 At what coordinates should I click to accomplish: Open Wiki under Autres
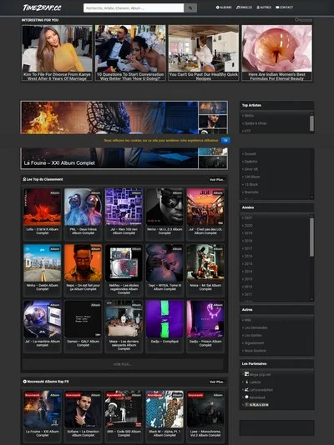pos(248,320)
